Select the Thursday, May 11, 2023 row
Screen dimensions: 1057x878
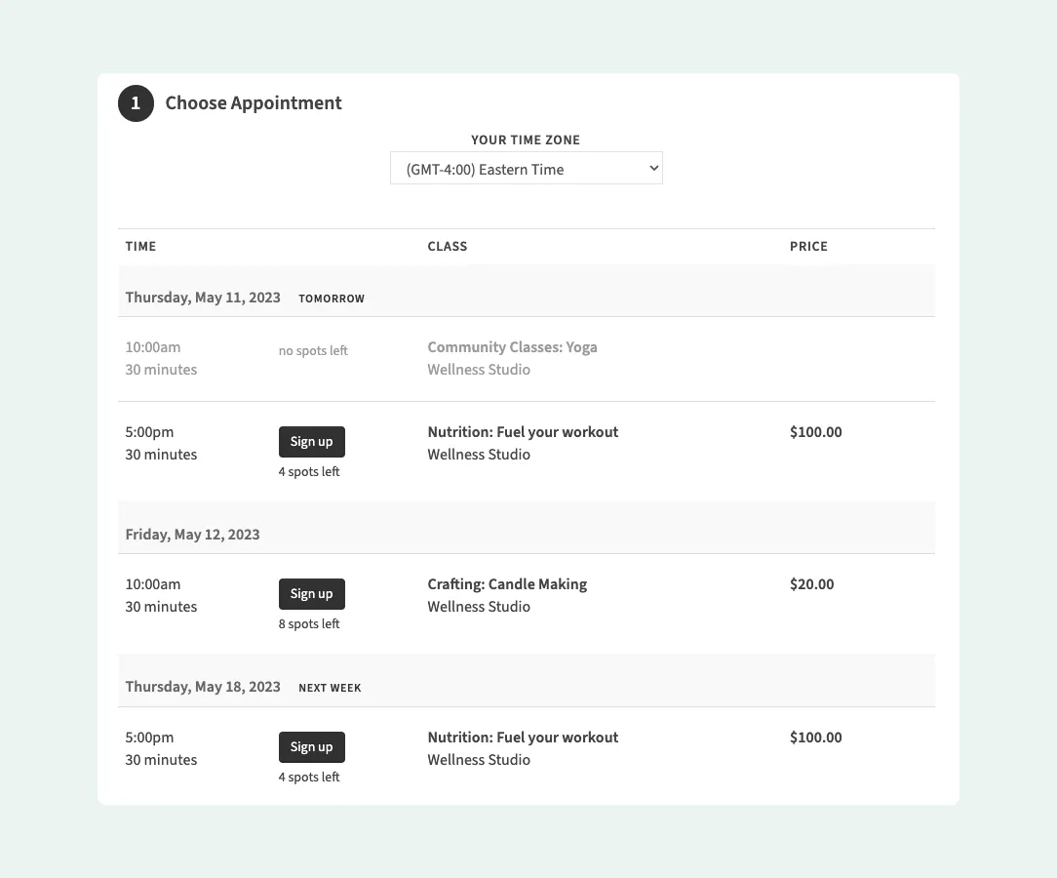[202, 297]
